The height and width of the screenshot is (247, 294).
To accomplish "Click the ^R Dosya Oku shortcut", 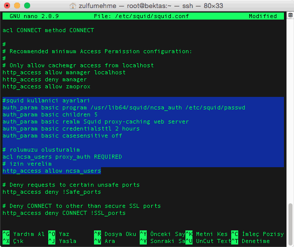I will point(115,234).
